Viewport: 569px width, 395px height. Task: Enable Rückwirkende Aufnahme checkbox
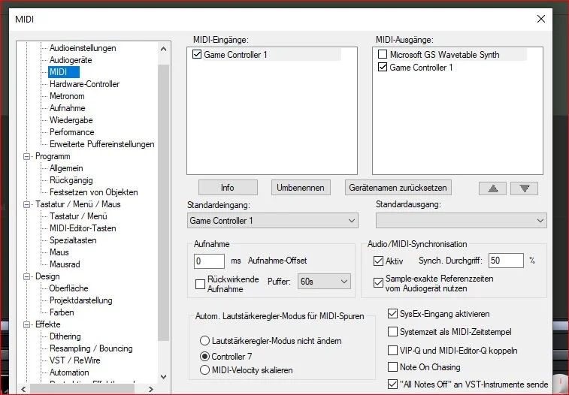pos(200,284)
